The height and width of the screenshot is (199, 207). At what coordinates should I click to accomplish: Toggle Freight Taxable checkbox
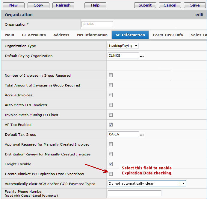(111, 164)
